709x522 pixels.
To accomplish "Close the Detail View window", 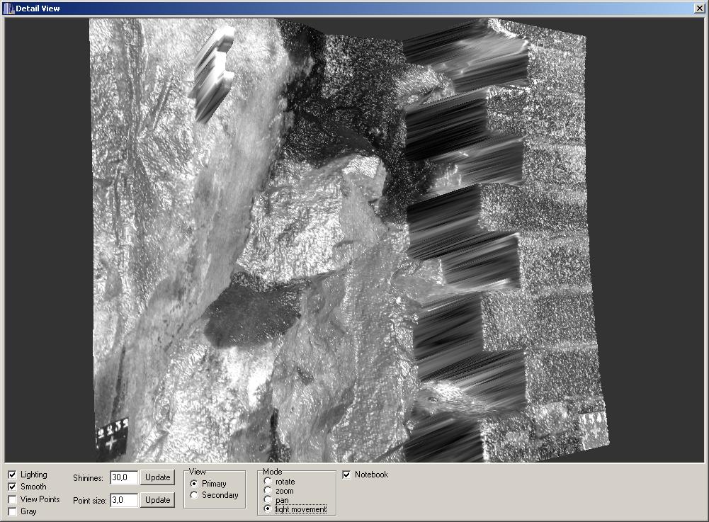I will click(700, 8).
